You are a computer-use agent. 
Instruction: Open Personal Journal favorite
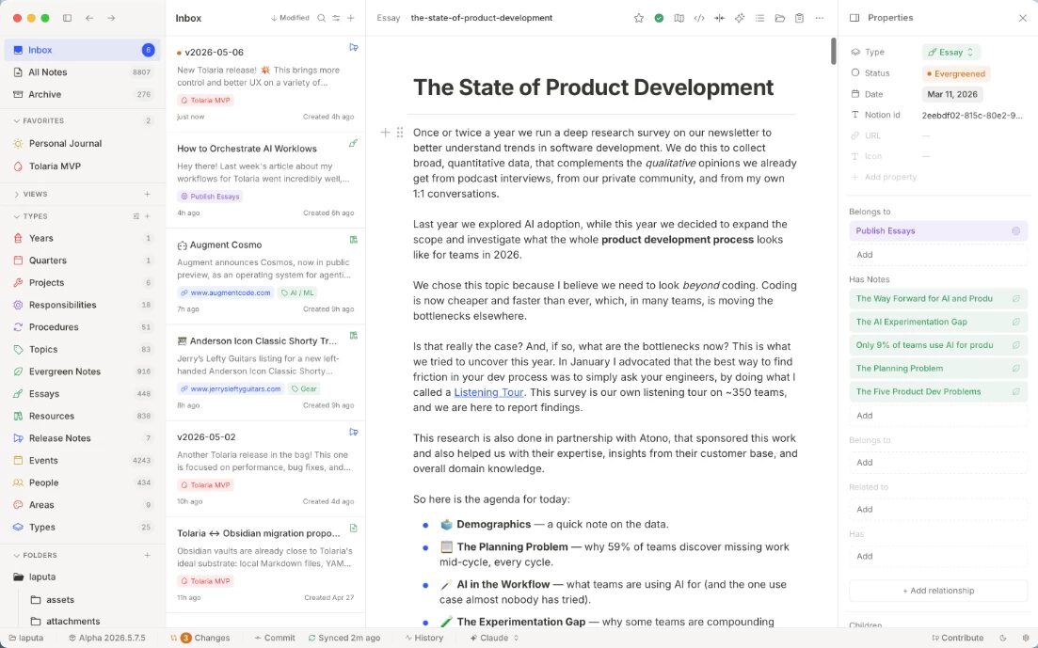(83, 144)
